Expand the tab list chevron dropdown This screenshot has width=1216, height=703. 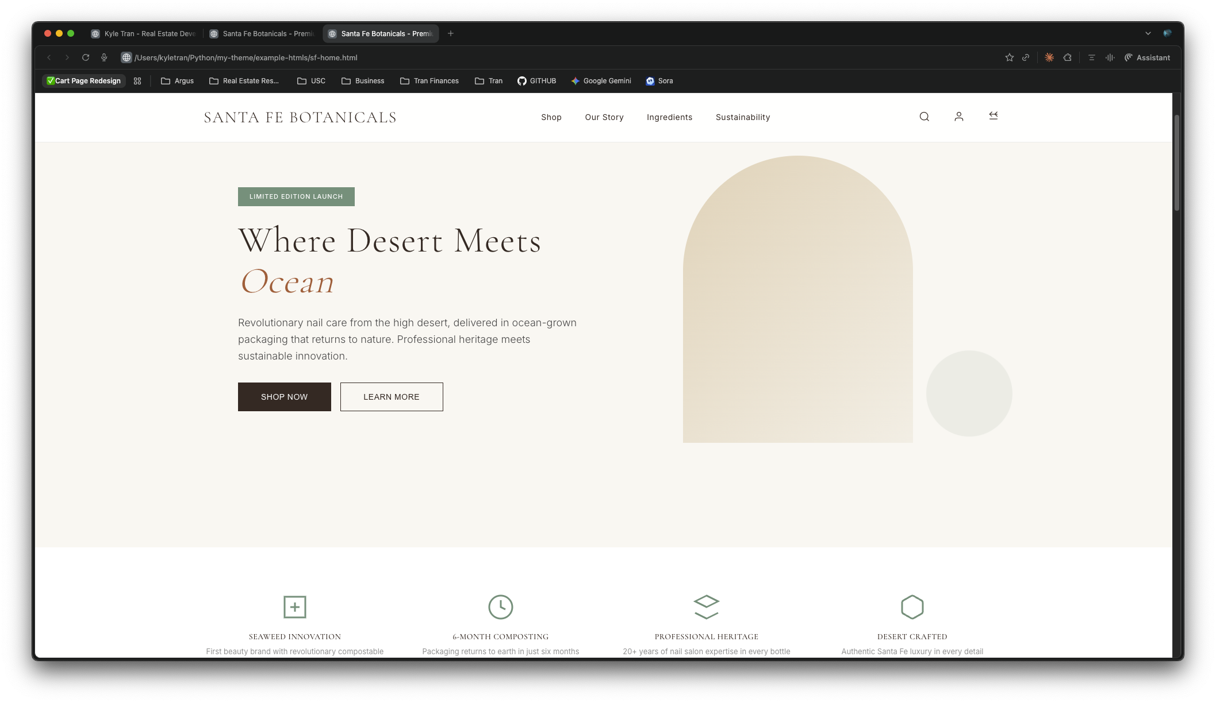click(x=1148, y=33)
